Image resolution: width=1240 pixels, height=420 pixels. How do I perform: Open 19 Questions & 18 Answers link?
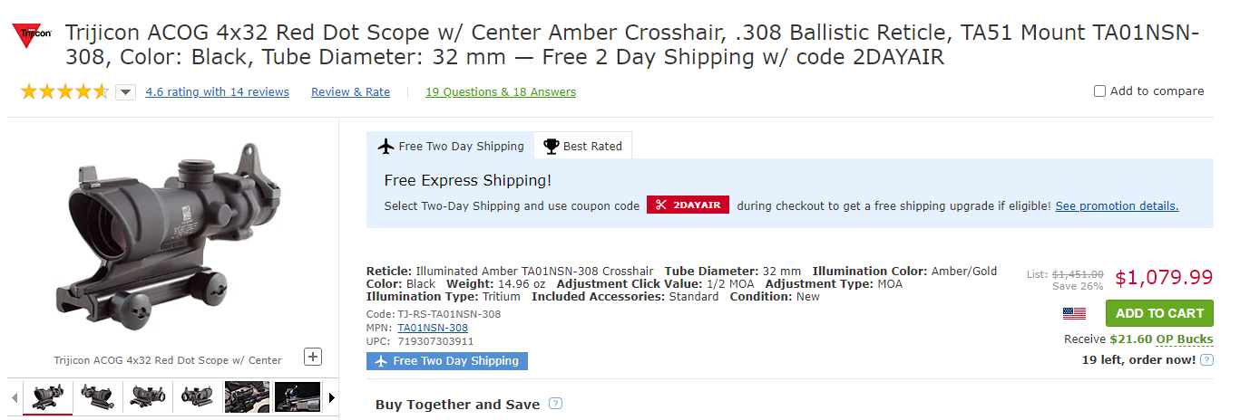(501, 91)
